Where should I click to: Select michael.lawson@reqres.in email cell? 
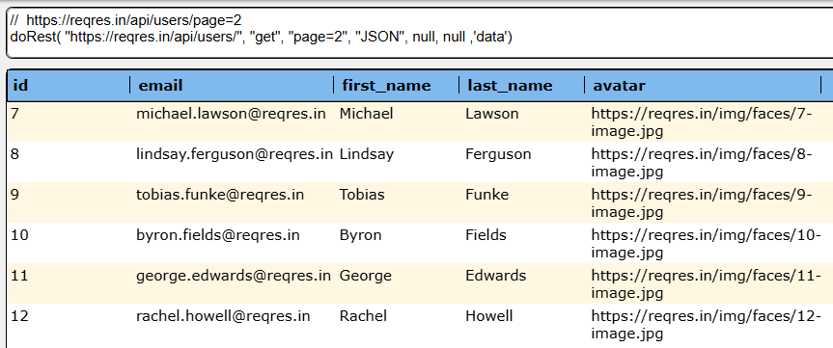coord(231,113)
